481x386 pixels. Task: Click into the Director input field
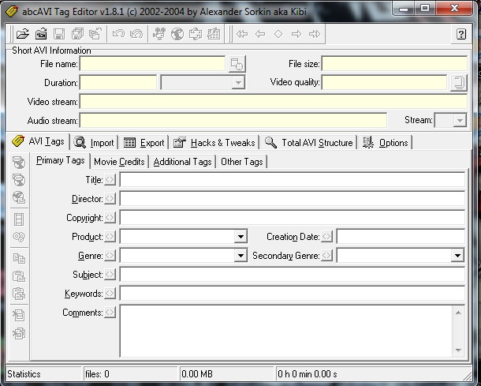coord(293,199)
